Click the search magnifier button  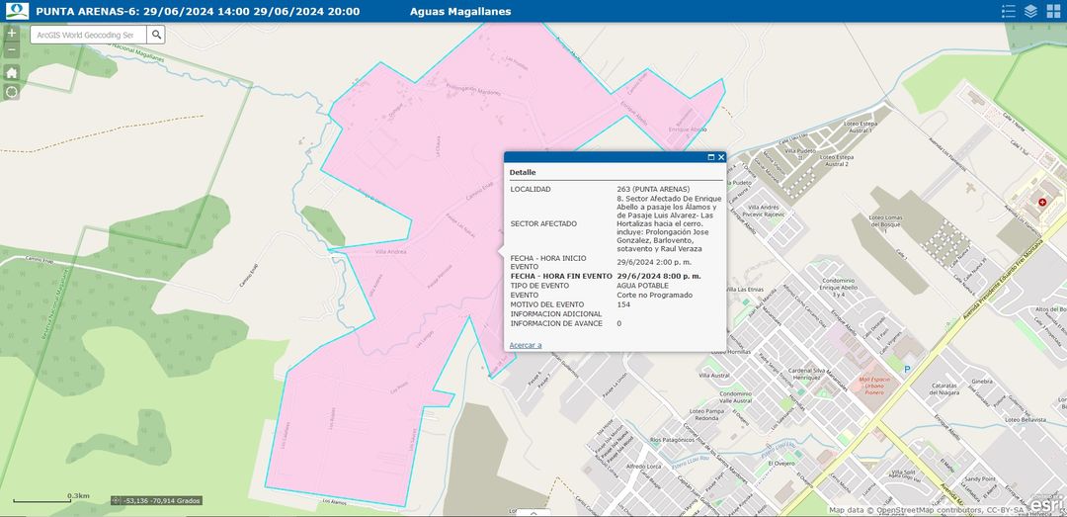(156, 35)
